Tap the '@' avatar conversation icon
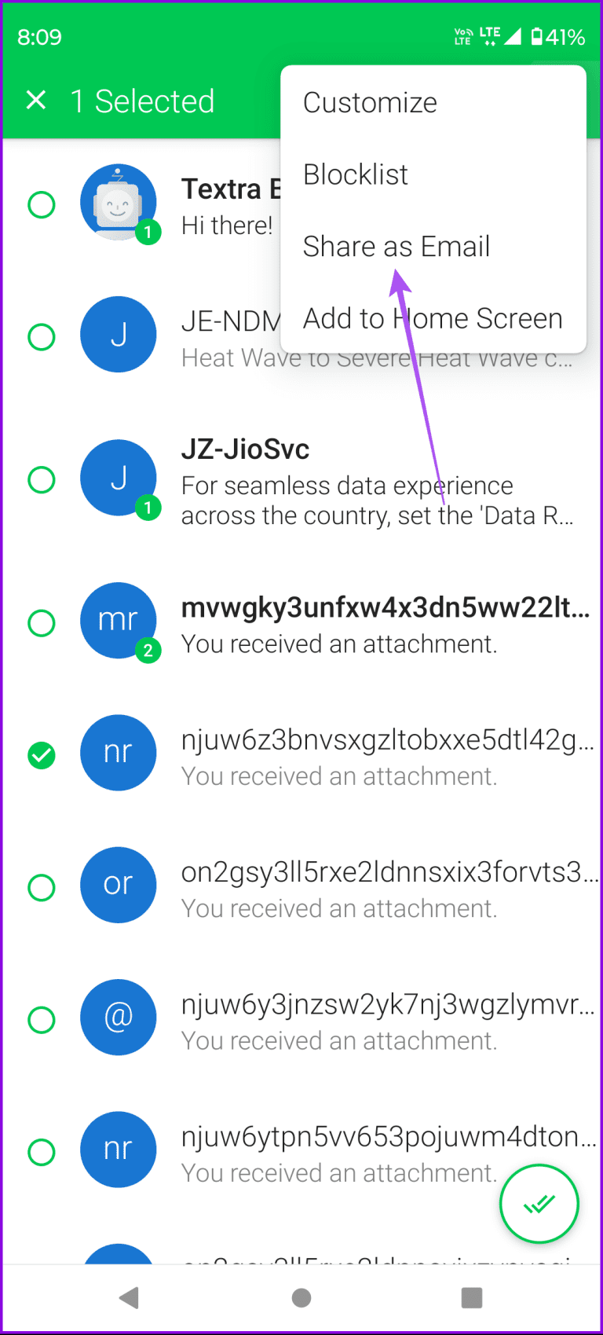This screenshot has width=603, height=1335. 119,1017
